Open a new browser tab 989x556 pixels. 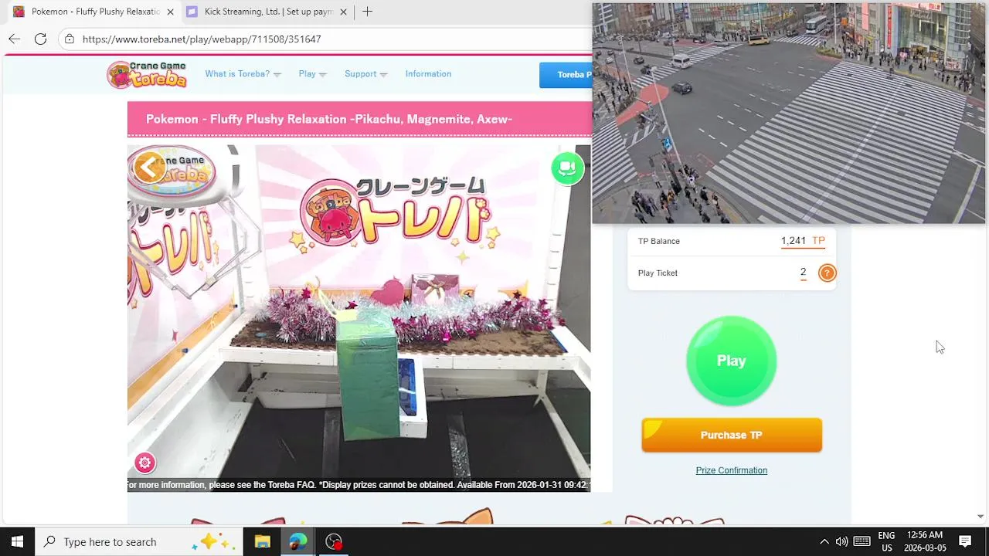tap(367, 12)
